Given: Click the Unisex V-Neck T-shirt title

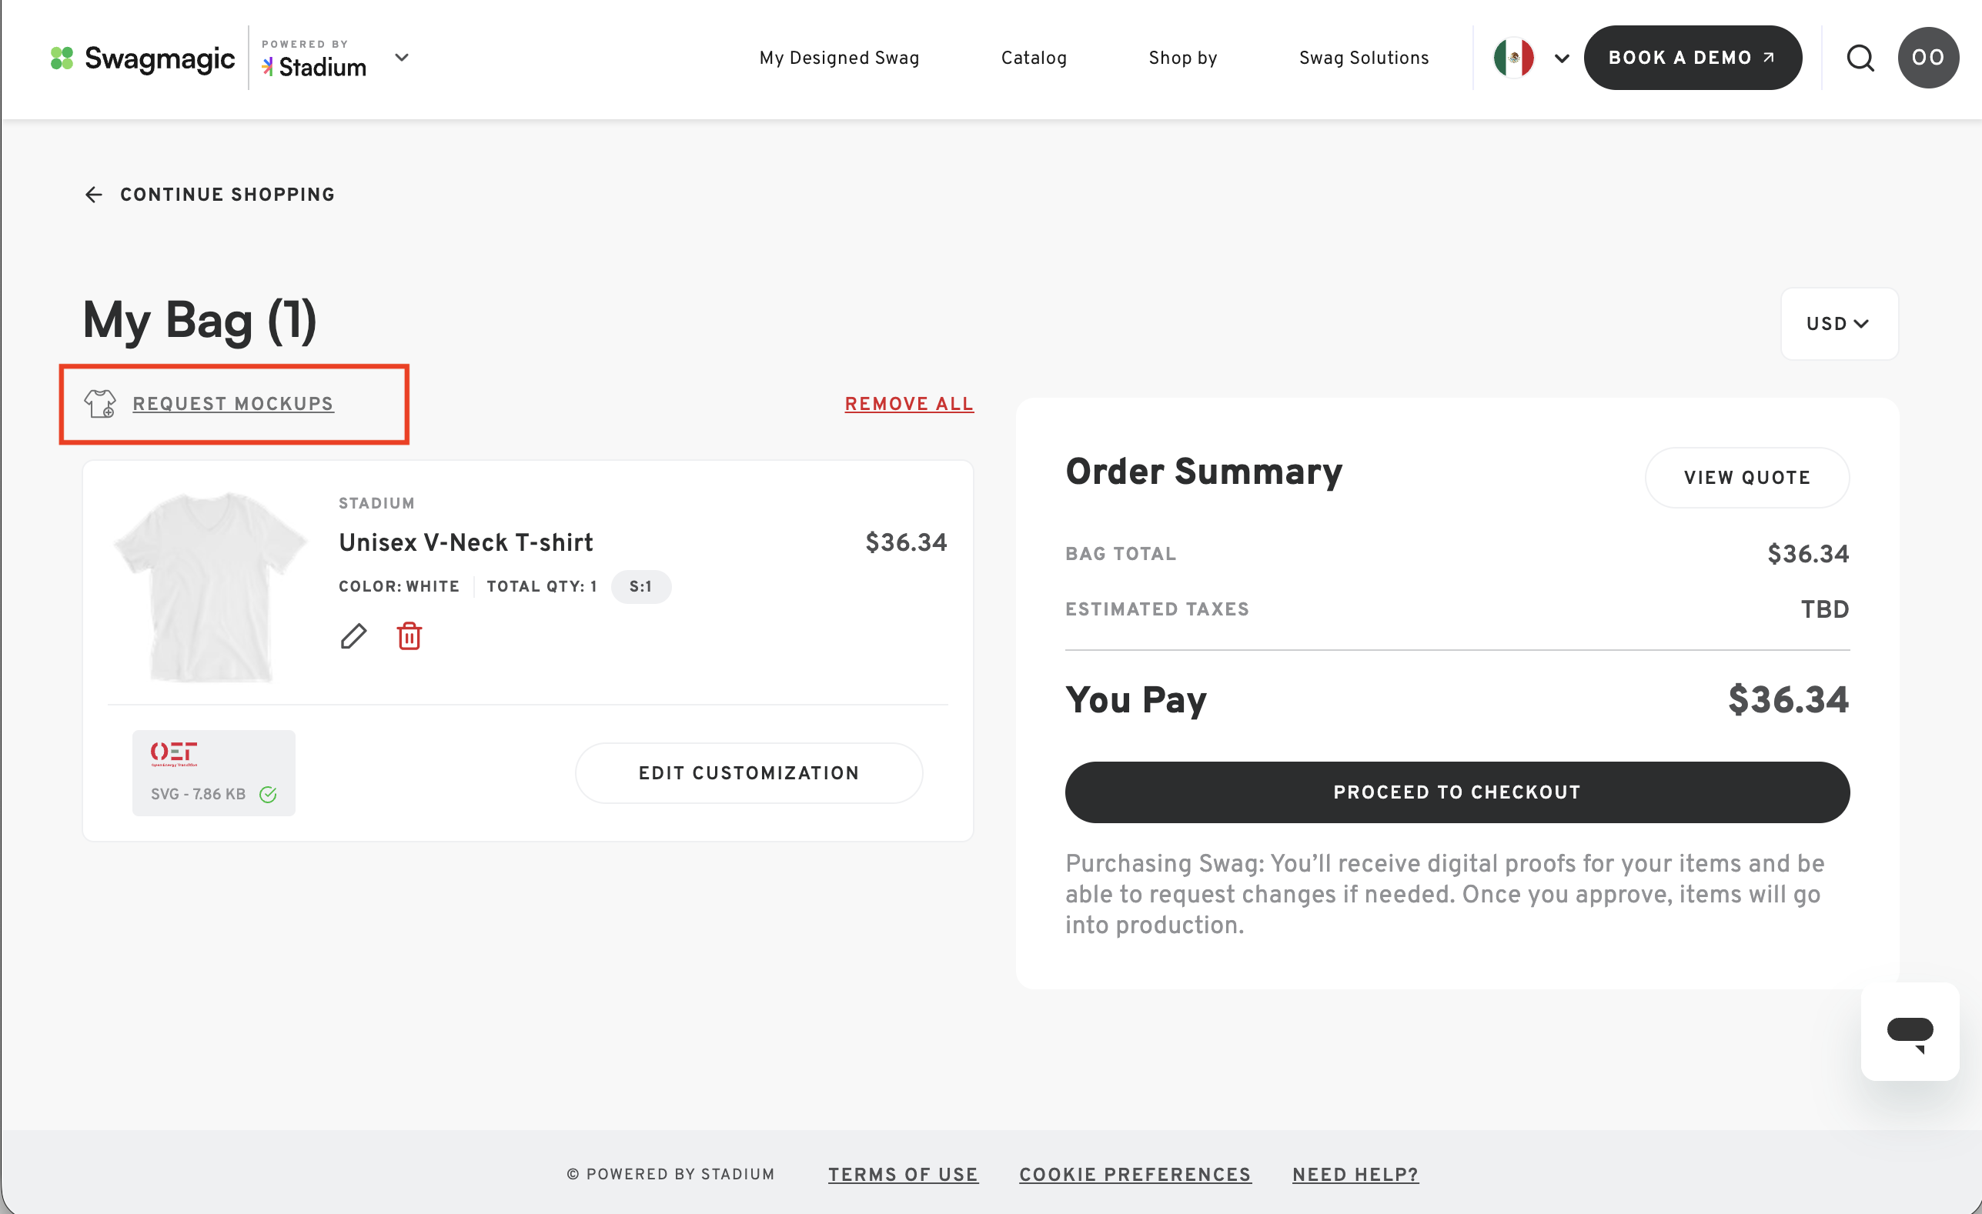Looking at the screenshot, I should (x=466, y=542).
